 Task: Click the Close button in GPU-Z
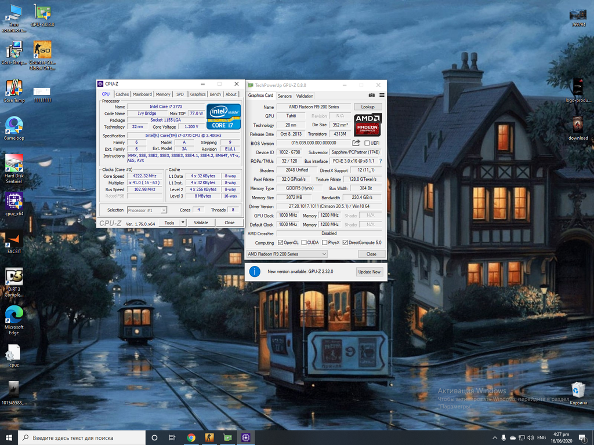pos(371,254)
